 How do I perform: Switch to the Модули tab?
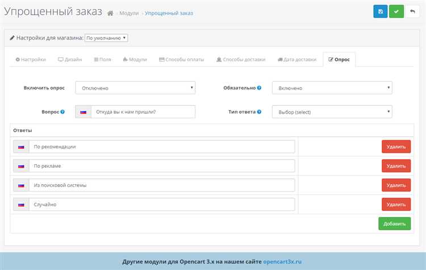pyautogui.click(x=135, y=60)
